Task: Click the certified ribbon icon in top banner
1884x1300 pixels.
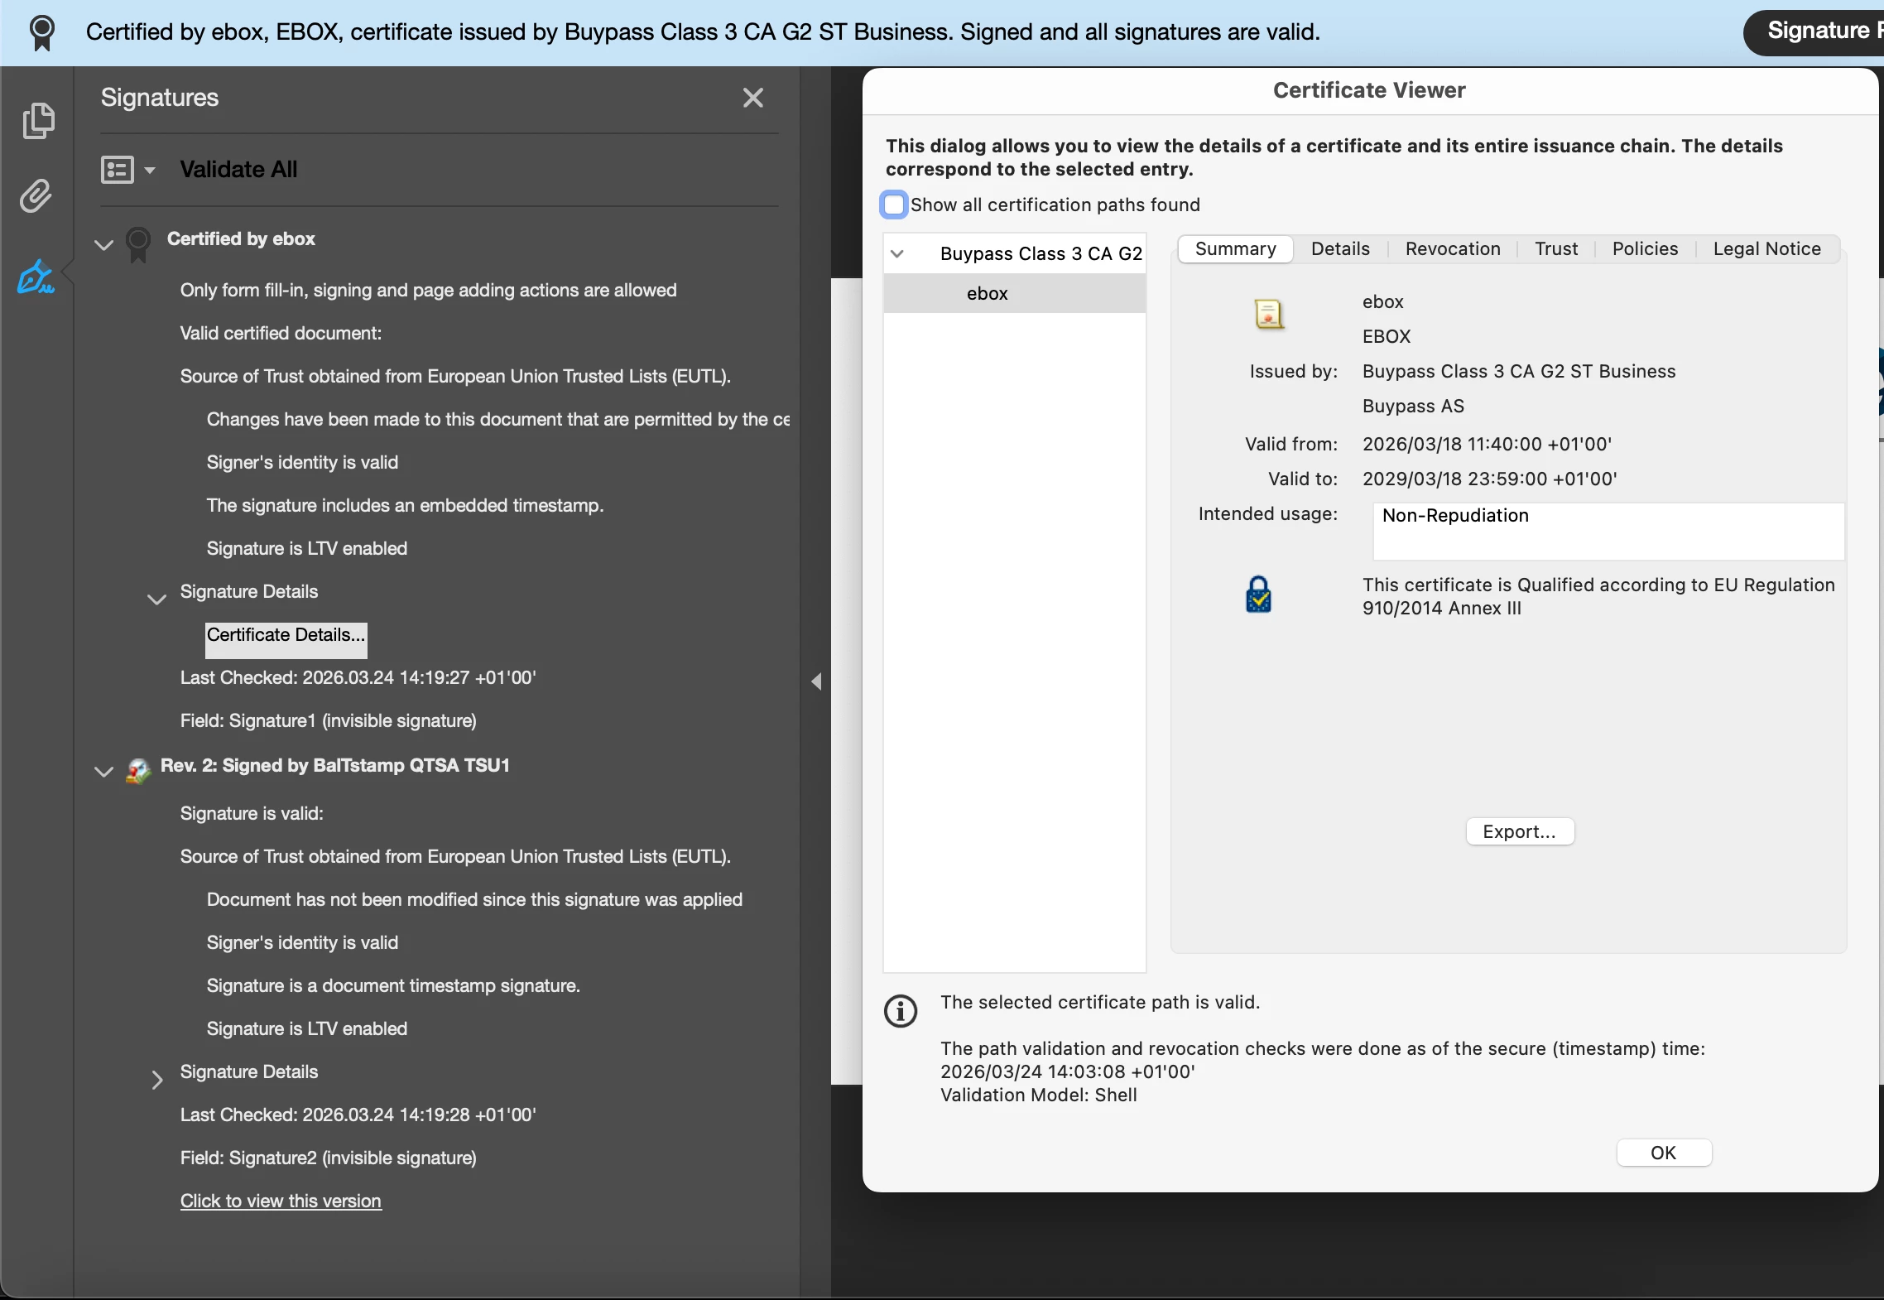Action: pos(41,33)
